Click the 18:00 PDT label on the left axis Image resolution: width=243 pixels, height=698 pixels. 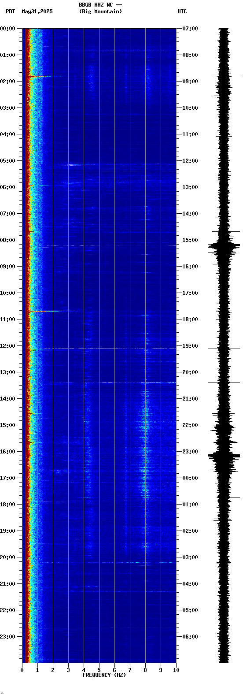click(x=7, y=505)
